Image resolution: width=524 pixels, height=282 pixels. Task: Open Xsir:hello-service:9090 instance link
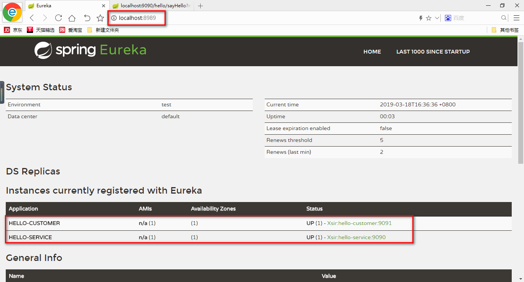(x=356, y=237)
